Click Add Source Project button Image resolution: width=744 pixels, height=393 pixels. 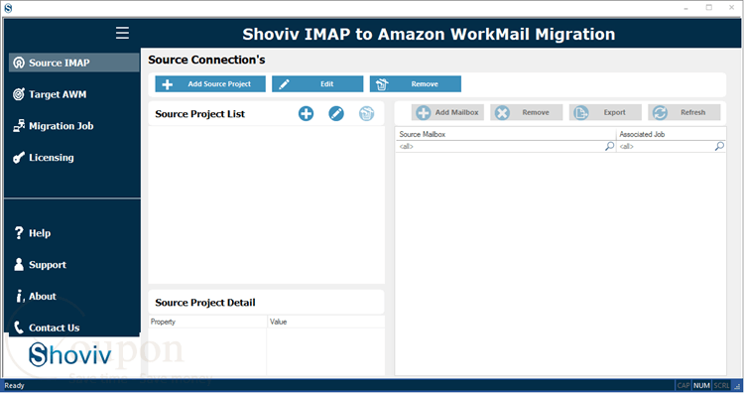210,84
